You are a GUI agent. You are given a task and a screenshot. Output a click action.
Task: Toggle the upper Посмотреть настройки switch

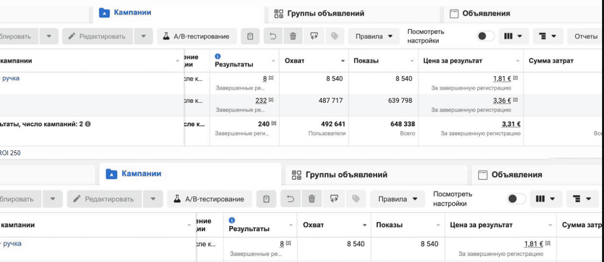point(485,36)
